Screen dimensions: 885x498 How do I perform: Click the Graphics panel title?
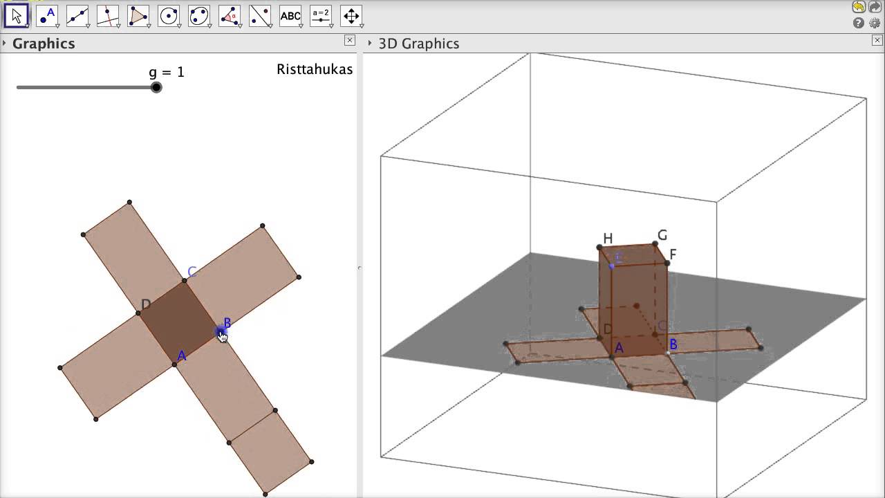[x=44, y=43]
